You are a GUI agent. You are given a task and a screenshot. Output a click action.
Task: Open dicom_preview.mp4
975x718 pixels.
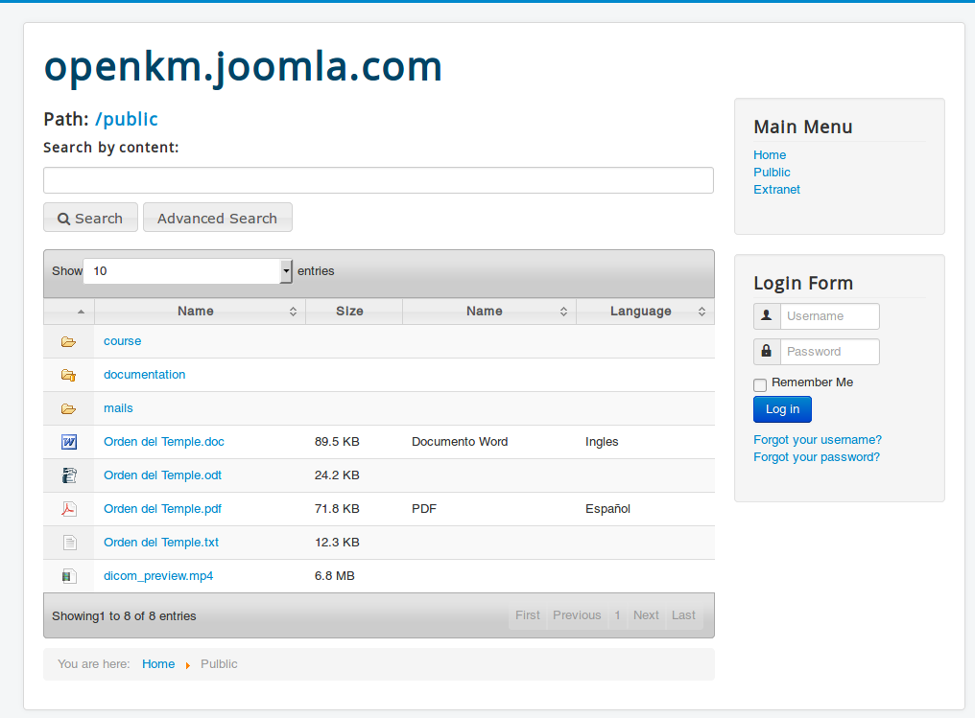click(x=158, y=576)
